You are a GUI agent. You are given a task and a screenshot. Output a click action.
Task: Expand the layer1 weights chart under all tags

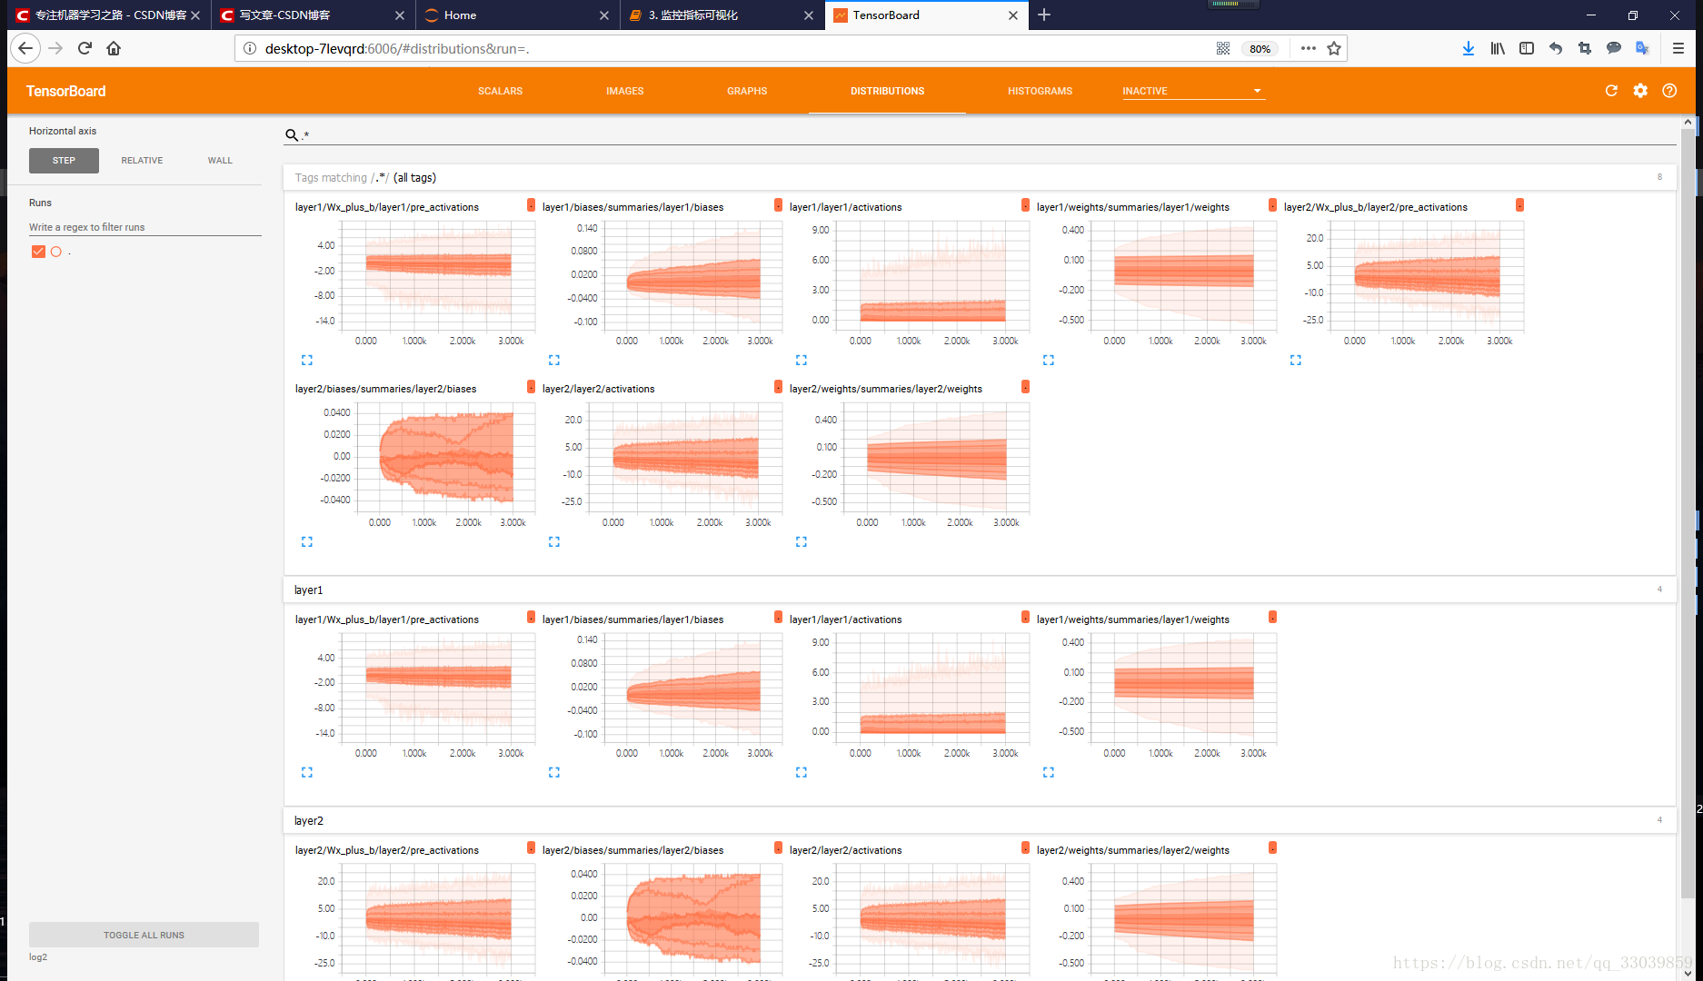point(1049,361)
